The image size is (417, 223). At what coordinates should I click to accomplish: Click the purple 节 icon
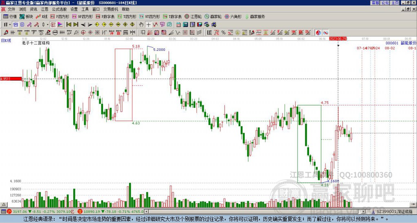click(162, 24)
